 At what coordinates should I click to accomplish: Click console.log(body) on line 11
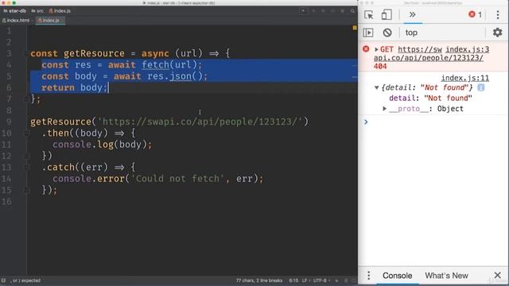tap(102, 145)
